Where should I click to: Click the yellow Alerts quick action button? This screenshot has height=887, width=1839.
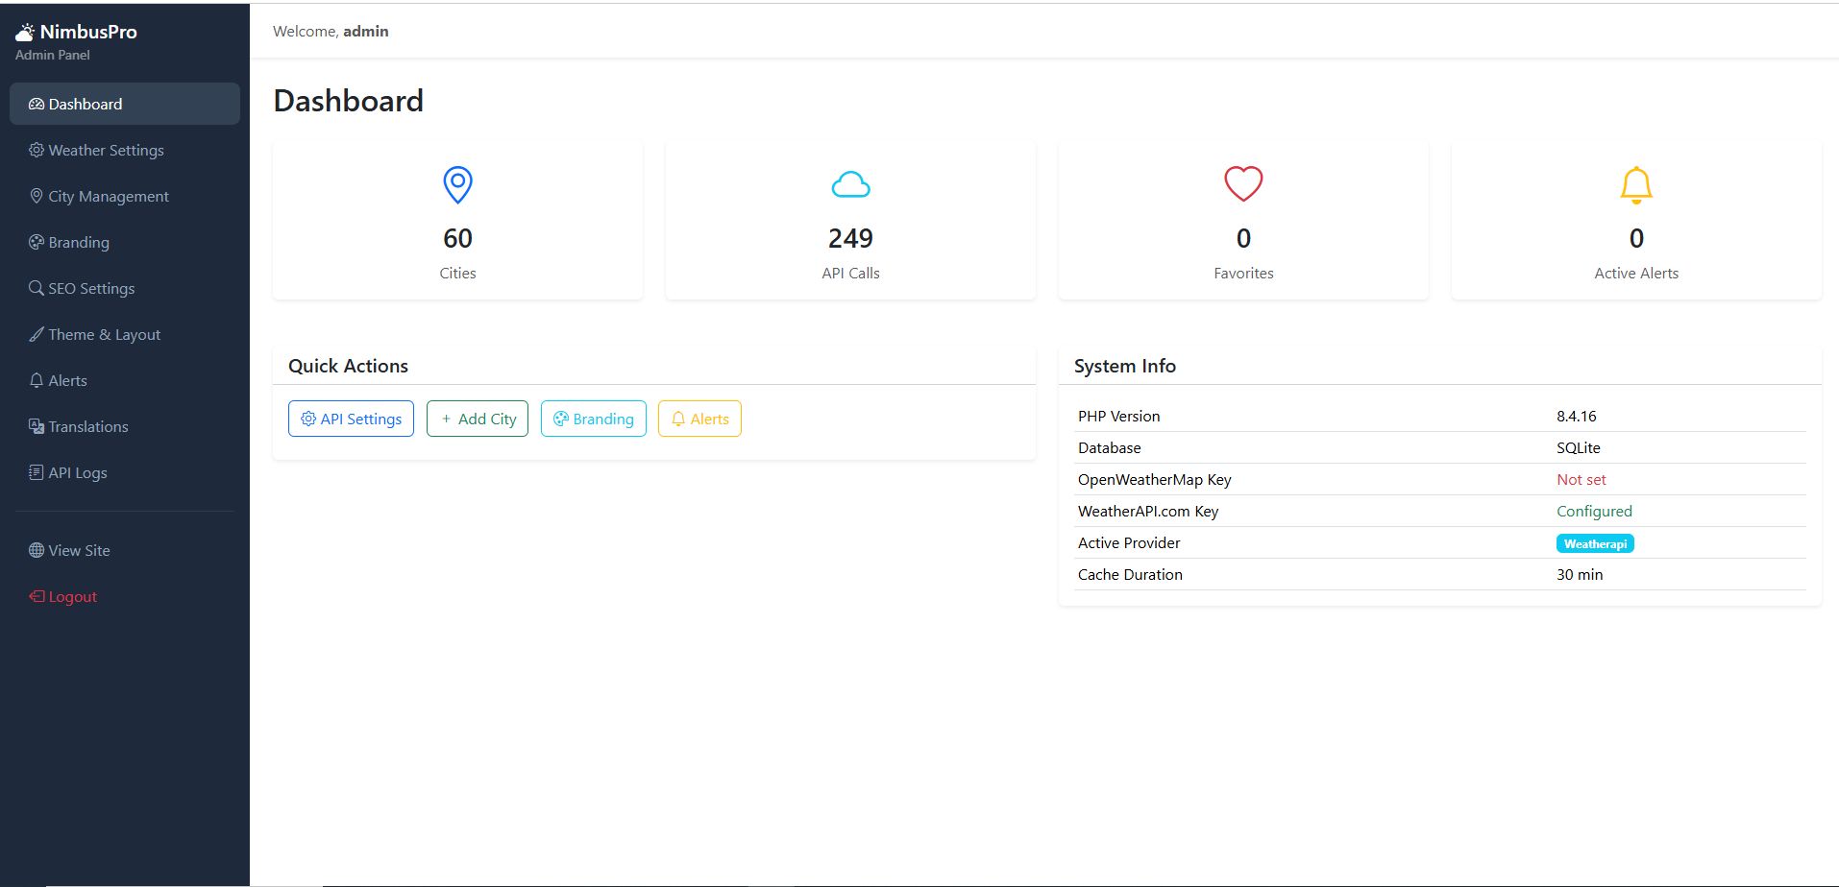tap(699, 419)
